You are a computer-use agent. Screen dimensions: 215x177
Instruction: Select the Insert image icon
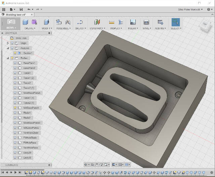point(133,22)
